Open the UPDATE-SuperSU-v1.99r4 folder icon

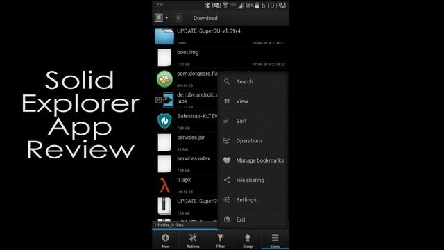(x=164, y=36)
